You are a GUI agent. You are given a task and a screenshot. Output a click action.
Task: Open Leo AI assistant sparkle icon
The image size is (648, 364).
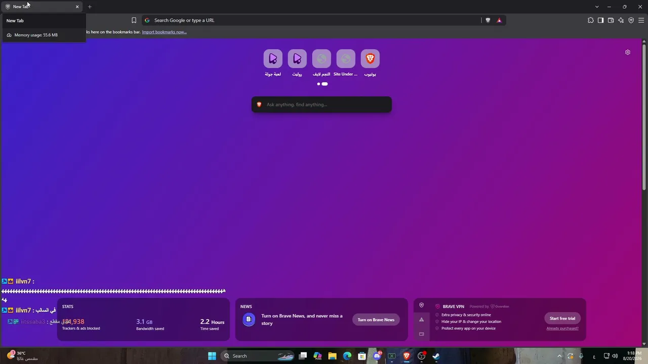pos(621,20)
